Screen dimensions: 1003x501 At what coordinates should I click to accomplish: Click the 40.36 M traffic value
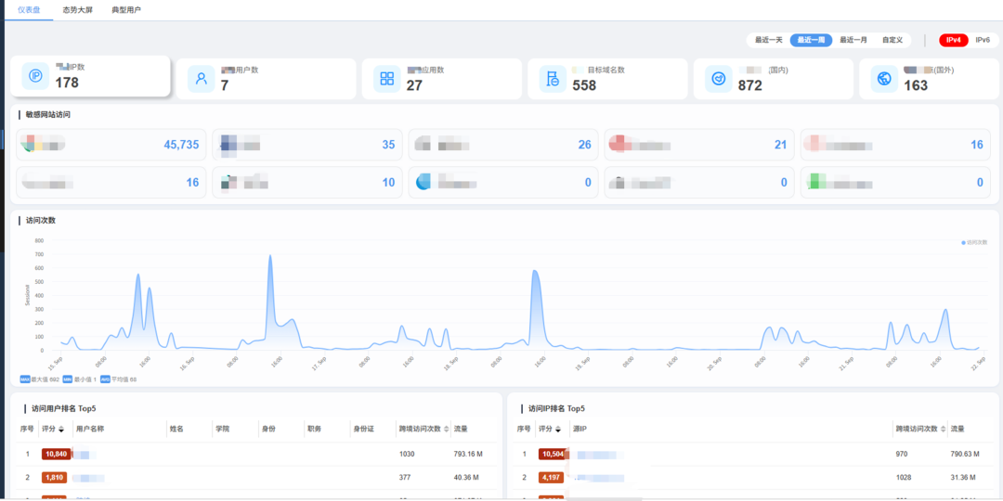point(466,478)
